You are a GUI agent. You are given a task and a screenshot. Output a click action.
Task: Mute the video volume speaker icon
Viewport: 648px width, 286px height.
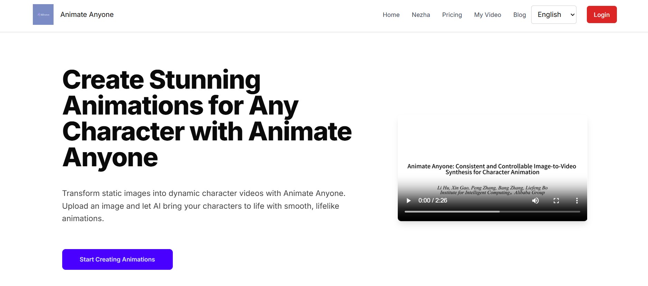pos(535,200)
